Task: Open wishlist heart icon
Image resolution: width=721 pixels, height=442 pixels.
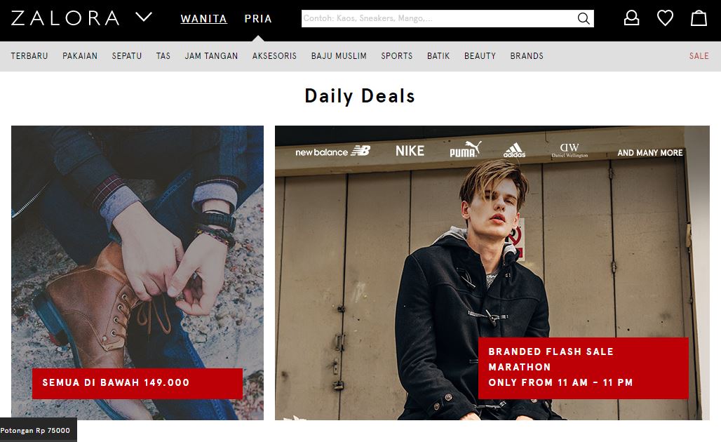Action: point(665,18)
